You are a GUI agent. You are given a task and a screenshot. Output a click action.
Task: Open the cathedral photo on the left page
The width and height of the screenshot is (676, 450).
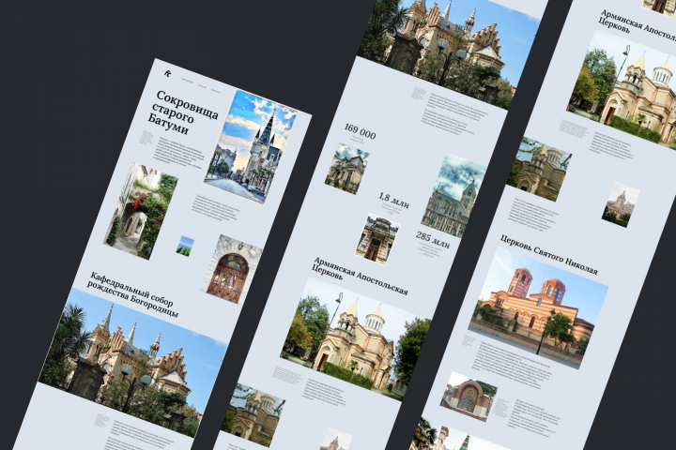[132, 362]
